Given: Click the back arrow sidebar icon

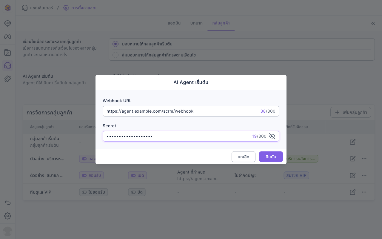Looking at the screenshot, I should pos(8,203).
